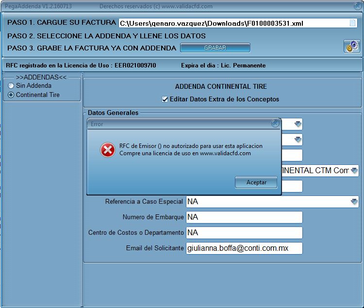Click the browse file icon in invoice path field
This screenshot has height=308, width=364.
pyautogui.click(x=352, y=23)
